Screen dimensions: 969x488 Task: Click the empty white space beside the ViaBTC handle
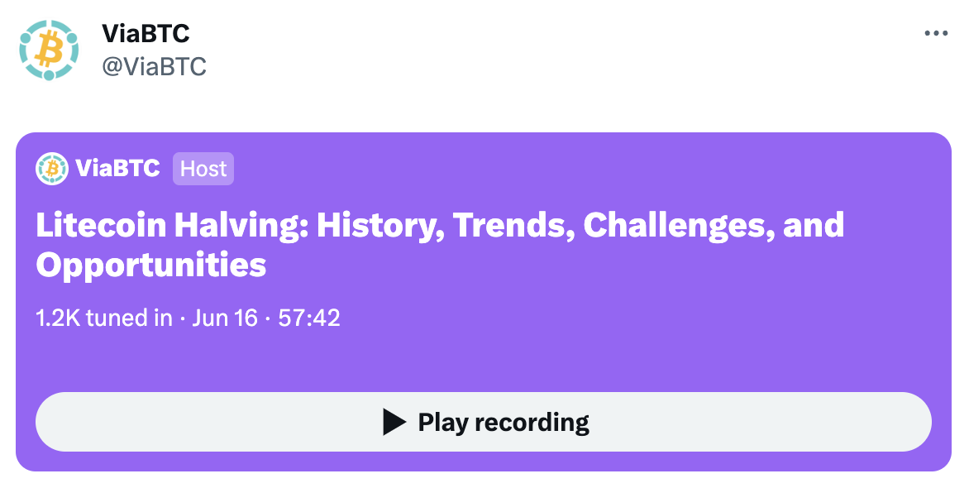pos(496,66)
